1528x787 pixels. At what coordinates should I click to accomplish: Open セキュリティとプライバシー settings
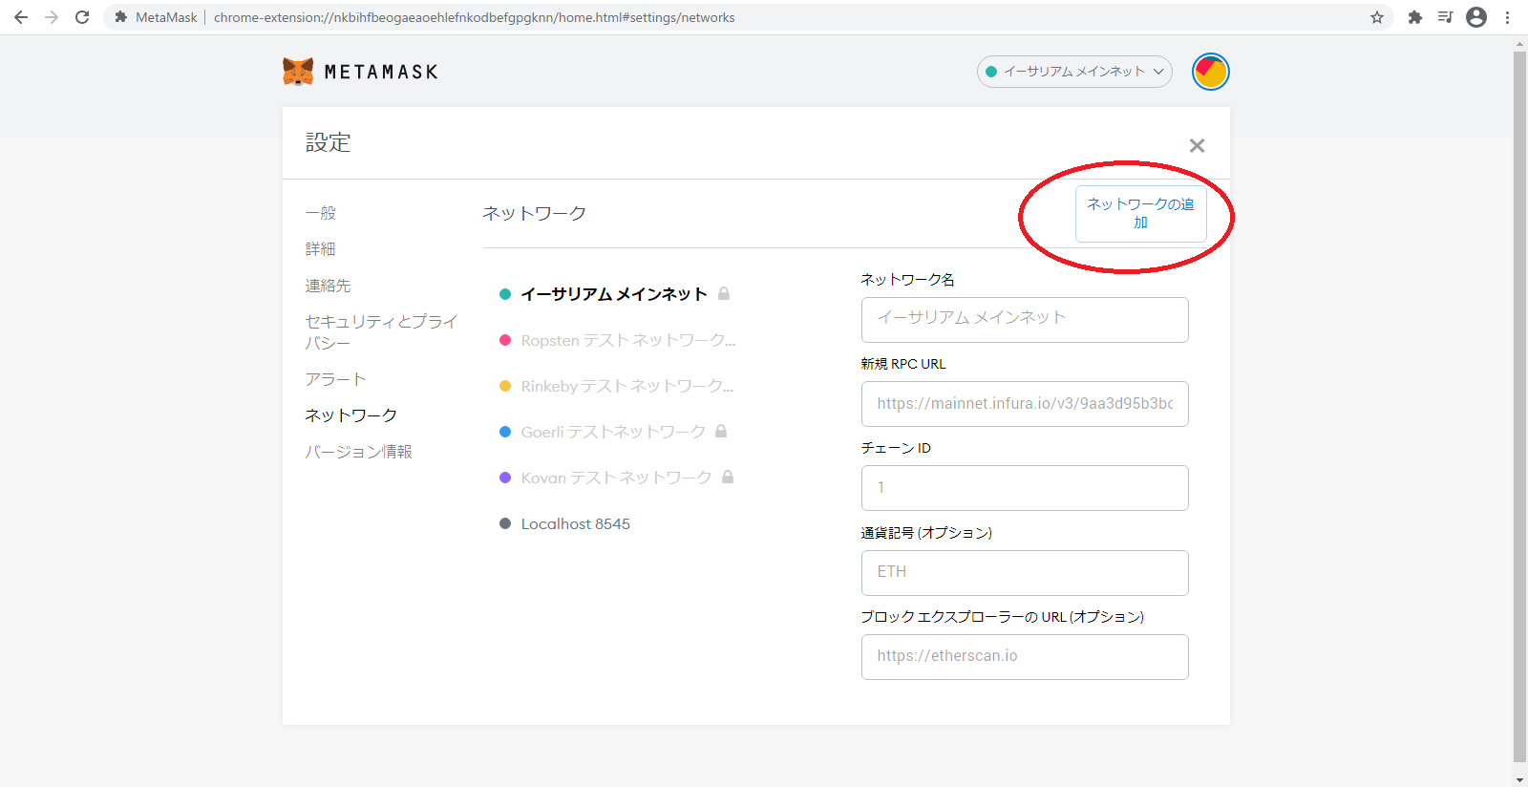pos(381,331)
